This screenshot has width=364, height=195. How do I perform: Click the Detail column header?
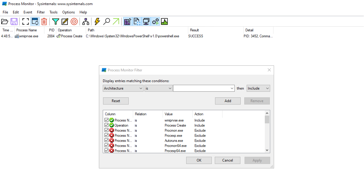(258, 30)
